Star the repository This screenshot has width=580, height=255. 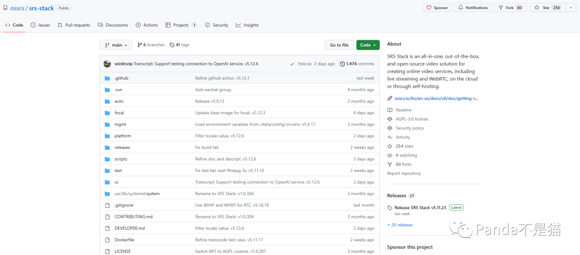point(547,7)
